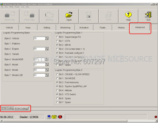Open the bit editor beside Byte 0 Vehicle
Screen dimensions: 158x123
[47, 38]
